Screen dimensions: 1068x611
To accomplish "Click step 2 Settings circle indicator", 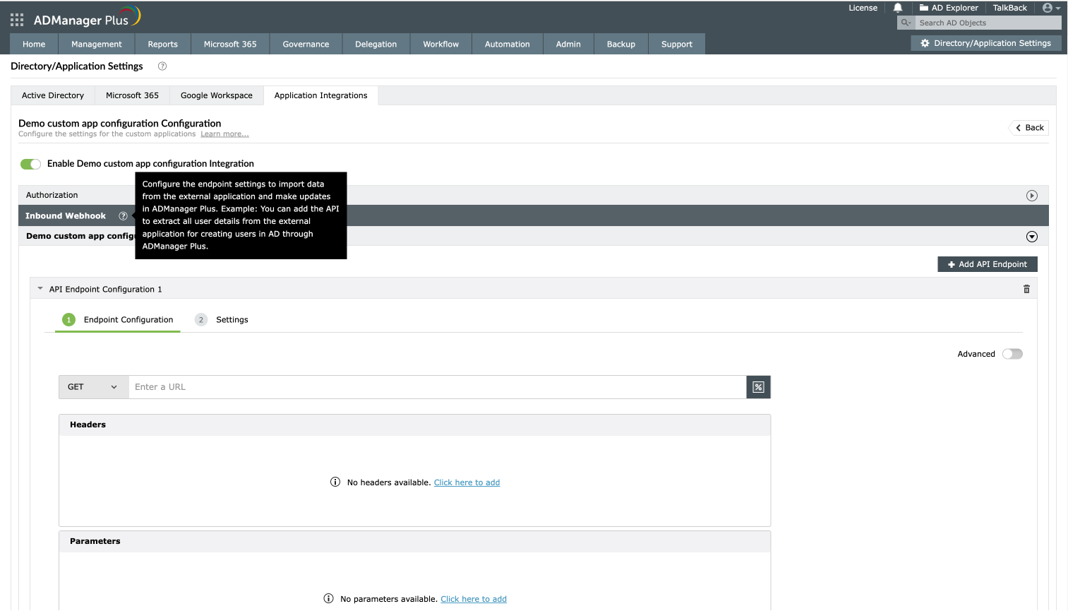I will pyautogui.click(x=200, y=319).
